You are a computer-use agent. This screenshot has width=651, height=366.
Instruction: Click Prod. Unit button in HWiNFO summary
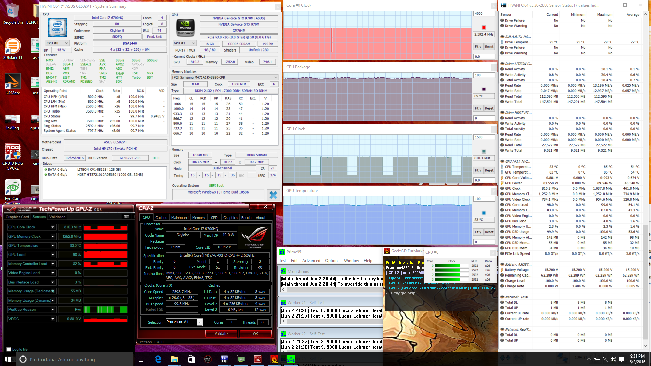[x=154, y=37]
